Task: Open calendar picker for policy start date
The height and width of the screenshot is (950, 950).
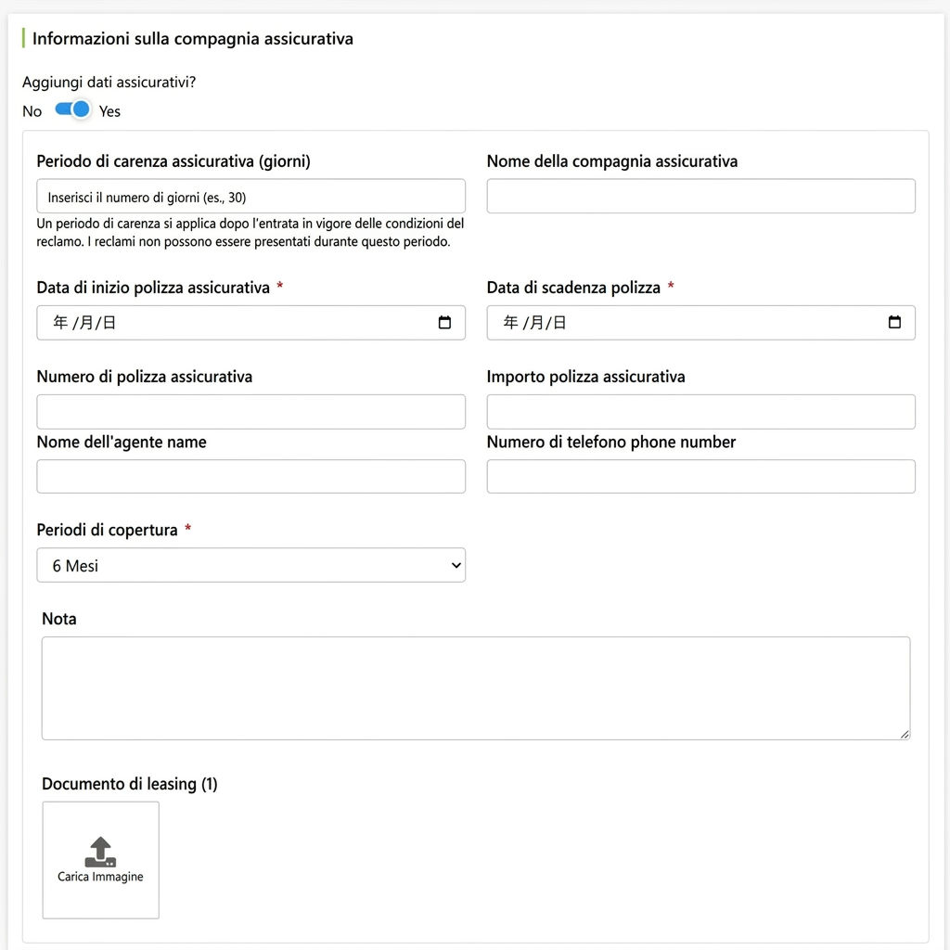Action: pyautogui.click(x=444, y=322)
